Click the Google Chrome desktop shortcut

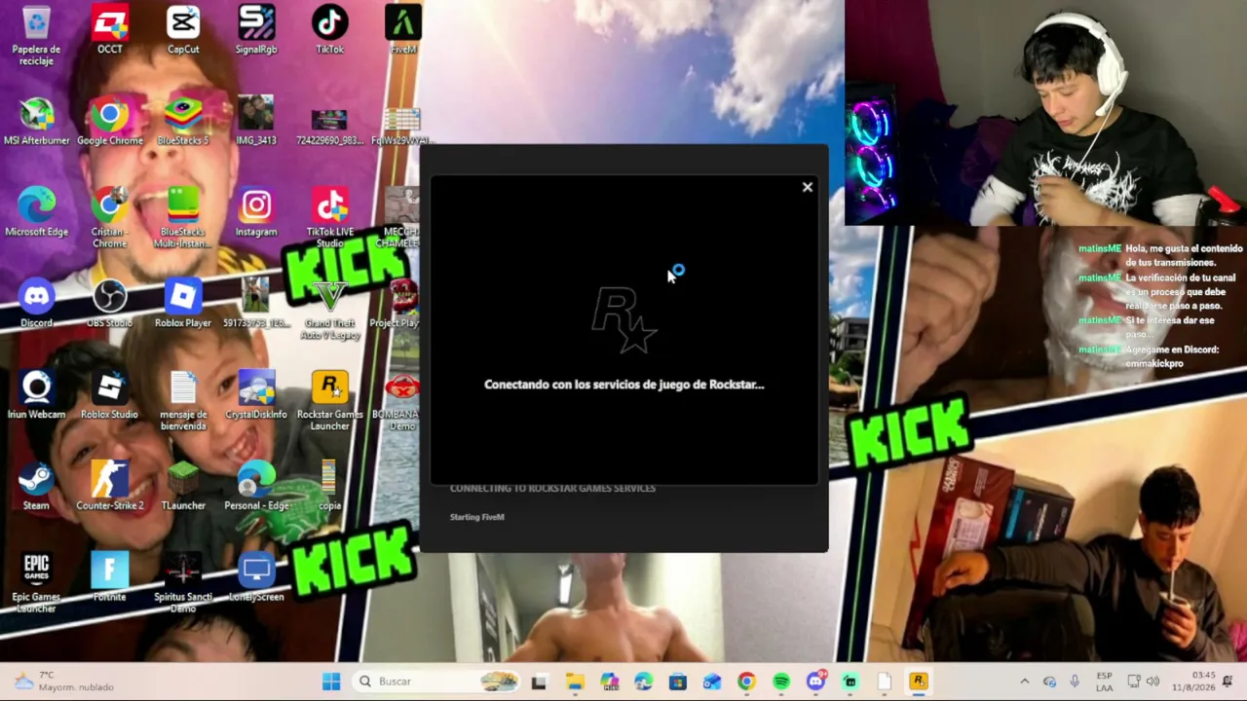tap(109, 121)
